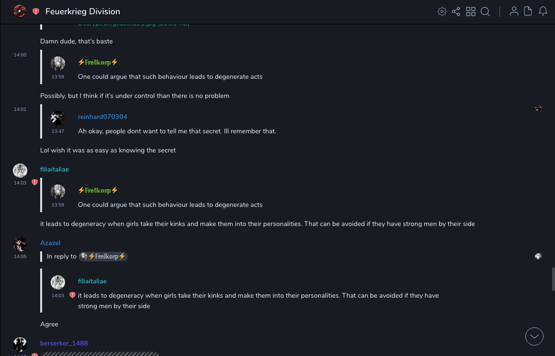Click filiaitaliae's avatar beside 14:03 message
This screenshot has width=555, height=356.
pos(20,171)
